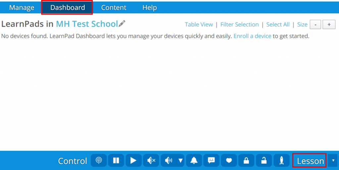Click the broadcast signal icon in Control bar

click(99, 161)
